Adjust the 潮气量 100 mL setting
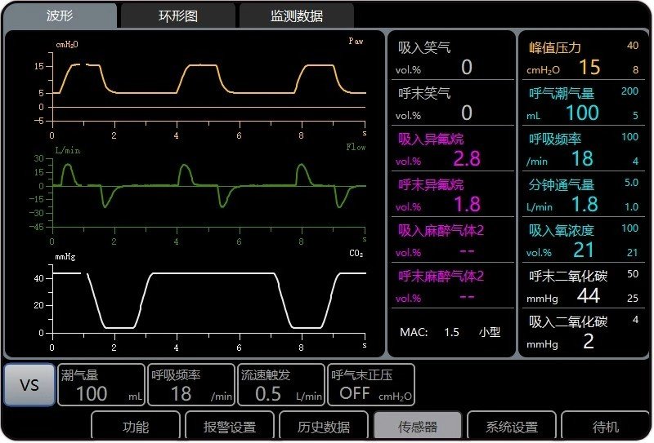Screen dimensions: 654x443 pyautogui.click(x=101, y=385)
